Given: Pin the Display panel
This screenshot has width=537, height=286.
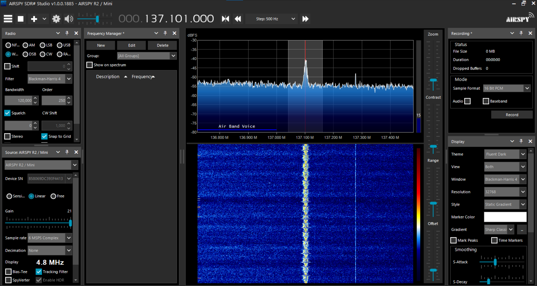Looking at the screenshot, I should (521, 141).
